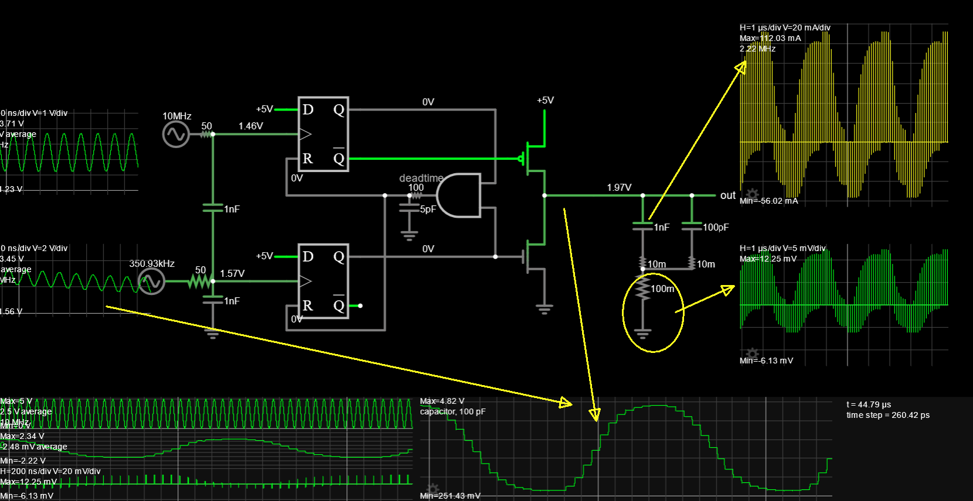Click the yellow current waveform scope

pyautogui.click(x=844, y=115)
